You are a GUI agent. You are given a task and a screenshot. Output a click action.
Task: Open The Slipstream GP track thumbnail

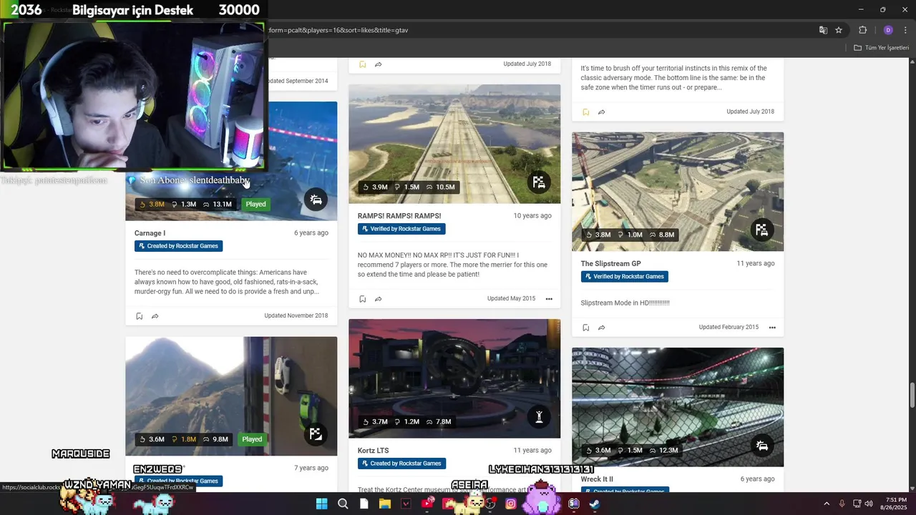click(x=678, y=192)
